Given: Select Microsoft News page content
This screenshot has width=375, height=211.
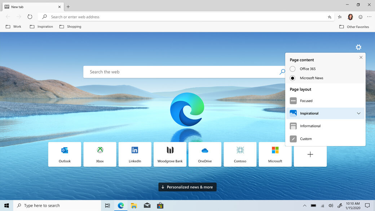Looking at the screenshot, I should (292, 78).
